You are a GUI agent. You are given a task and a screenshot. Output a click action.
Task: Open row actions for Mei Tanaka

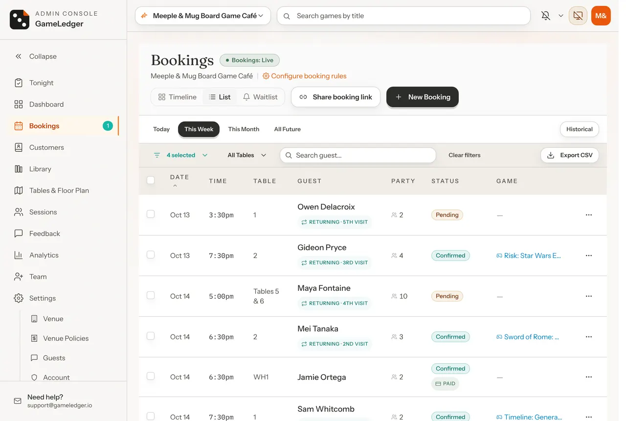[x=589, y=337]
